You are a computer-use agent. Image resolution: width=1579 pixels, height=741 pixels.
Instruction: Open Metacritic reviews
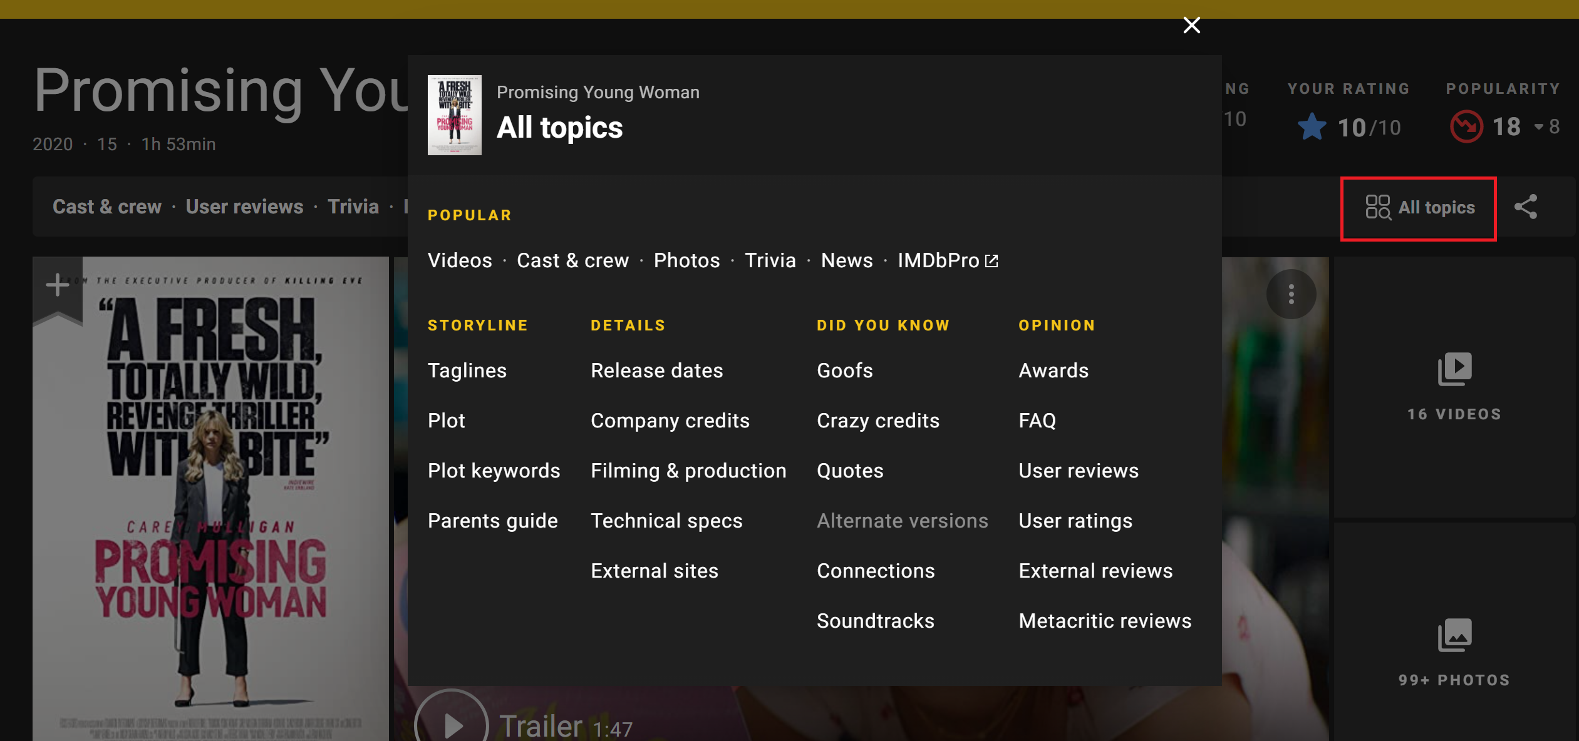[1104, 621]
